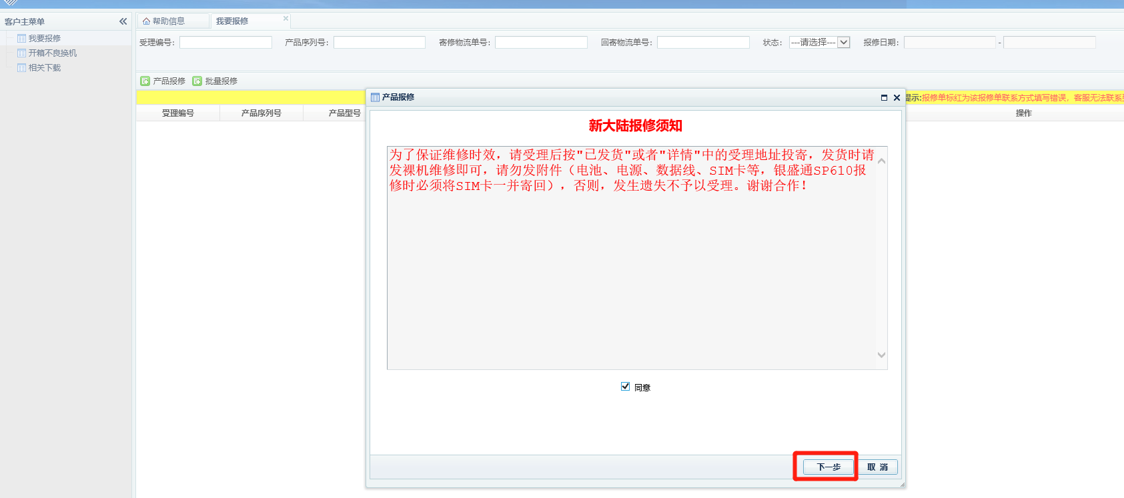Screen dimensions: 1124x498
Task: Click the 产品报修 dialog title icon
Action: coord(375,97)
